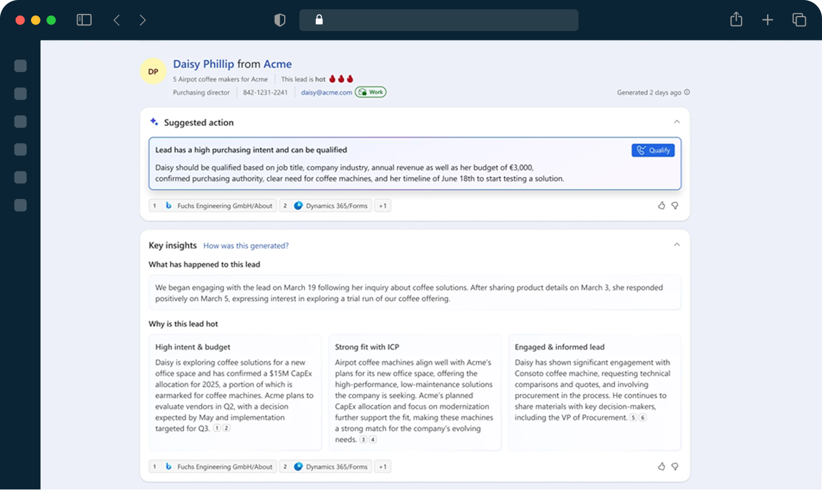
Task: Thumbs down the Suggested action card
Action: coord(675,206)
